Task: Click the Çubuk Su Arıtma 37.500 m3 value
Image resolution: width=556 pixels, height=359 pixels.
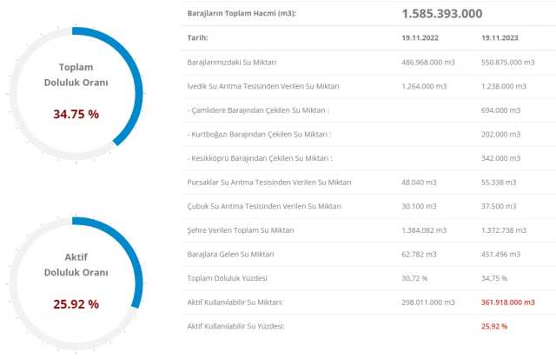Action: pyautogui.click(x=498, y=206)
